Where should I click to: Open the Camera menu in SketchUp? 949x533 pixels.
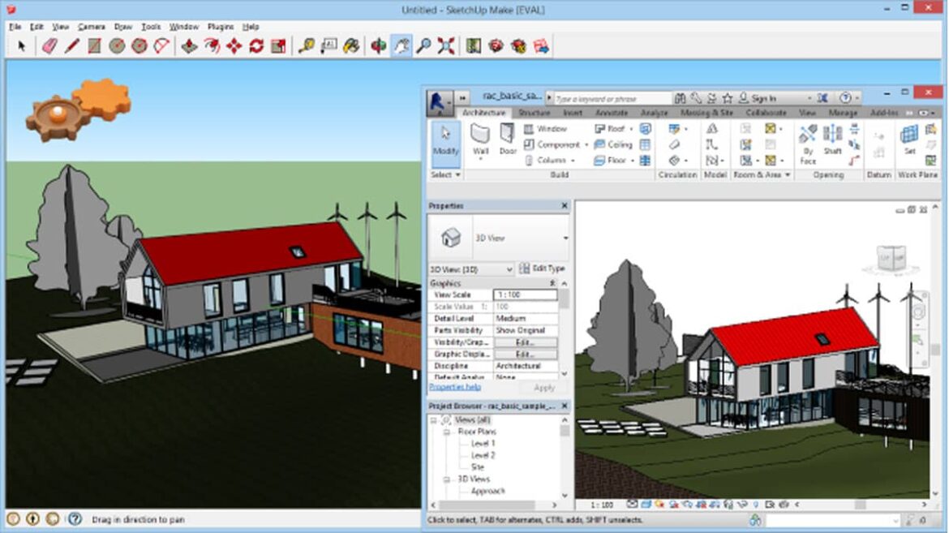(x=91, y=27)
